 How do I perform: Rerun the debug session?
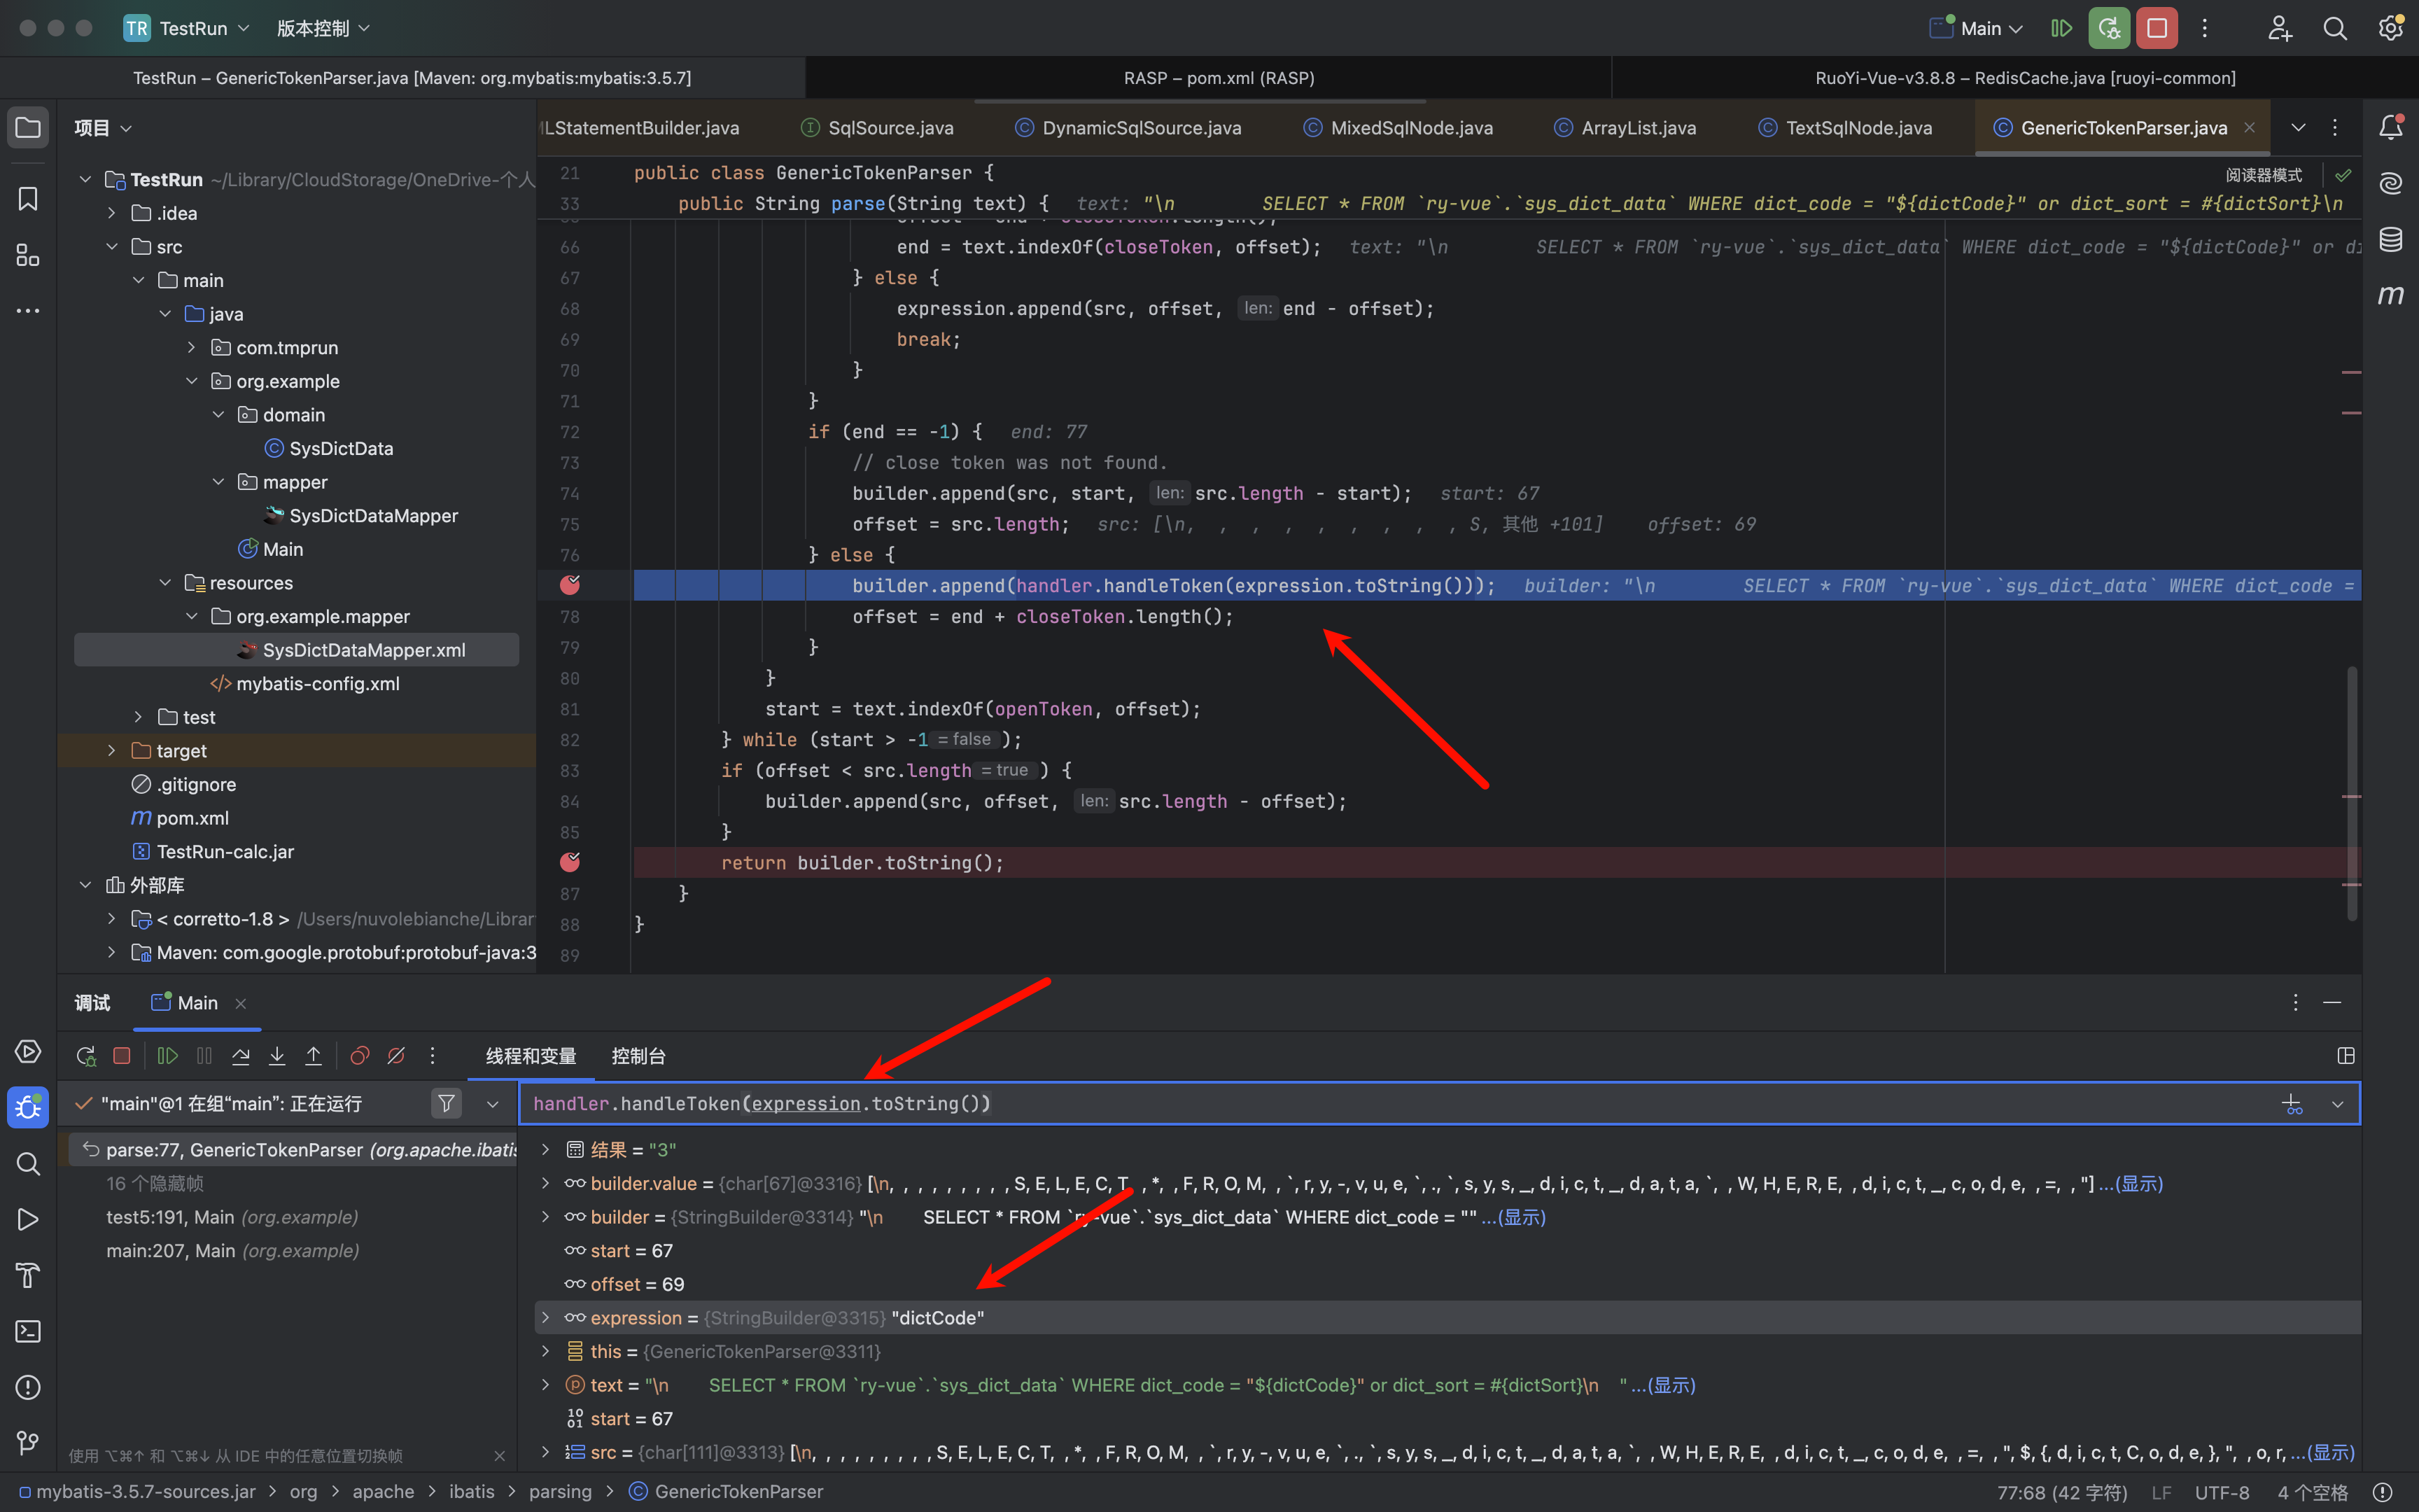coord(86,1056)
